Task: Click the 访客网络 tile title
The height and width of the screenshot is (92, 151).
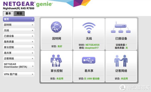Action: point(121,71)
